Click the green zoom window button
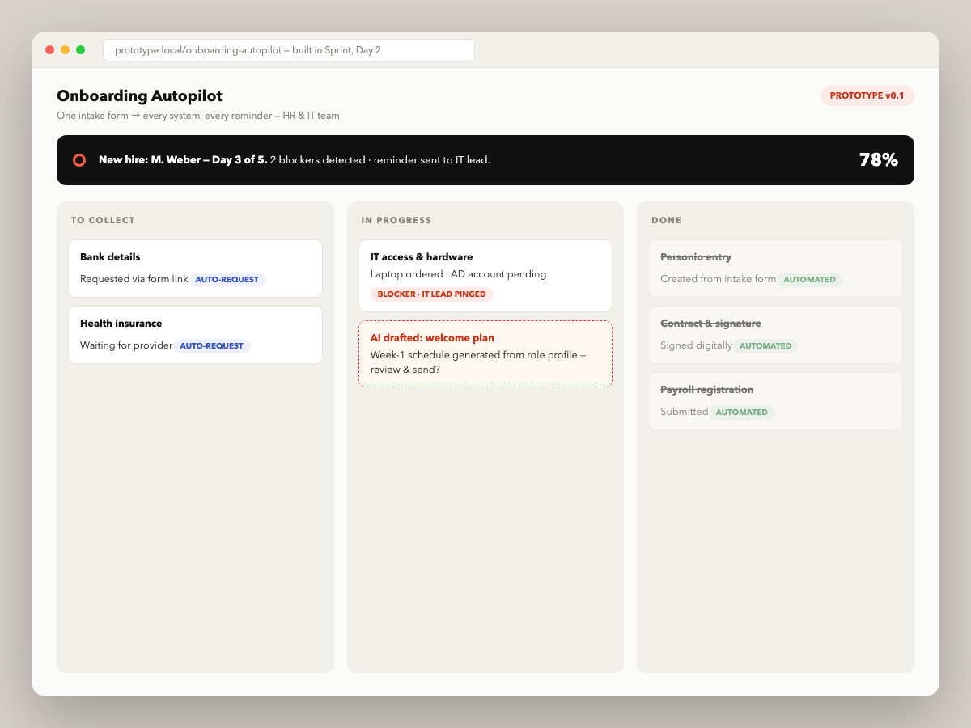The image size is (971, 728). click(81, 50)
